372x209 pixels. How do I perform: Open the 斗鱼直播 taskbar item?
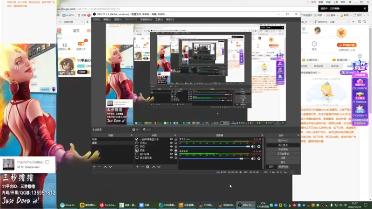point(187,205)
